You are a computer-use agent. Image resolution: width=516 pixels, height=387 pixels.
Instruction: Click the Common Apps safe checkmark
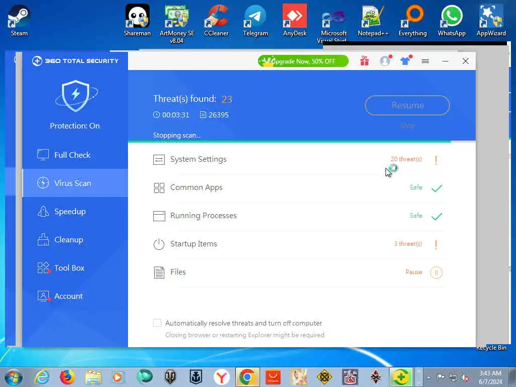tap(437, 188)
